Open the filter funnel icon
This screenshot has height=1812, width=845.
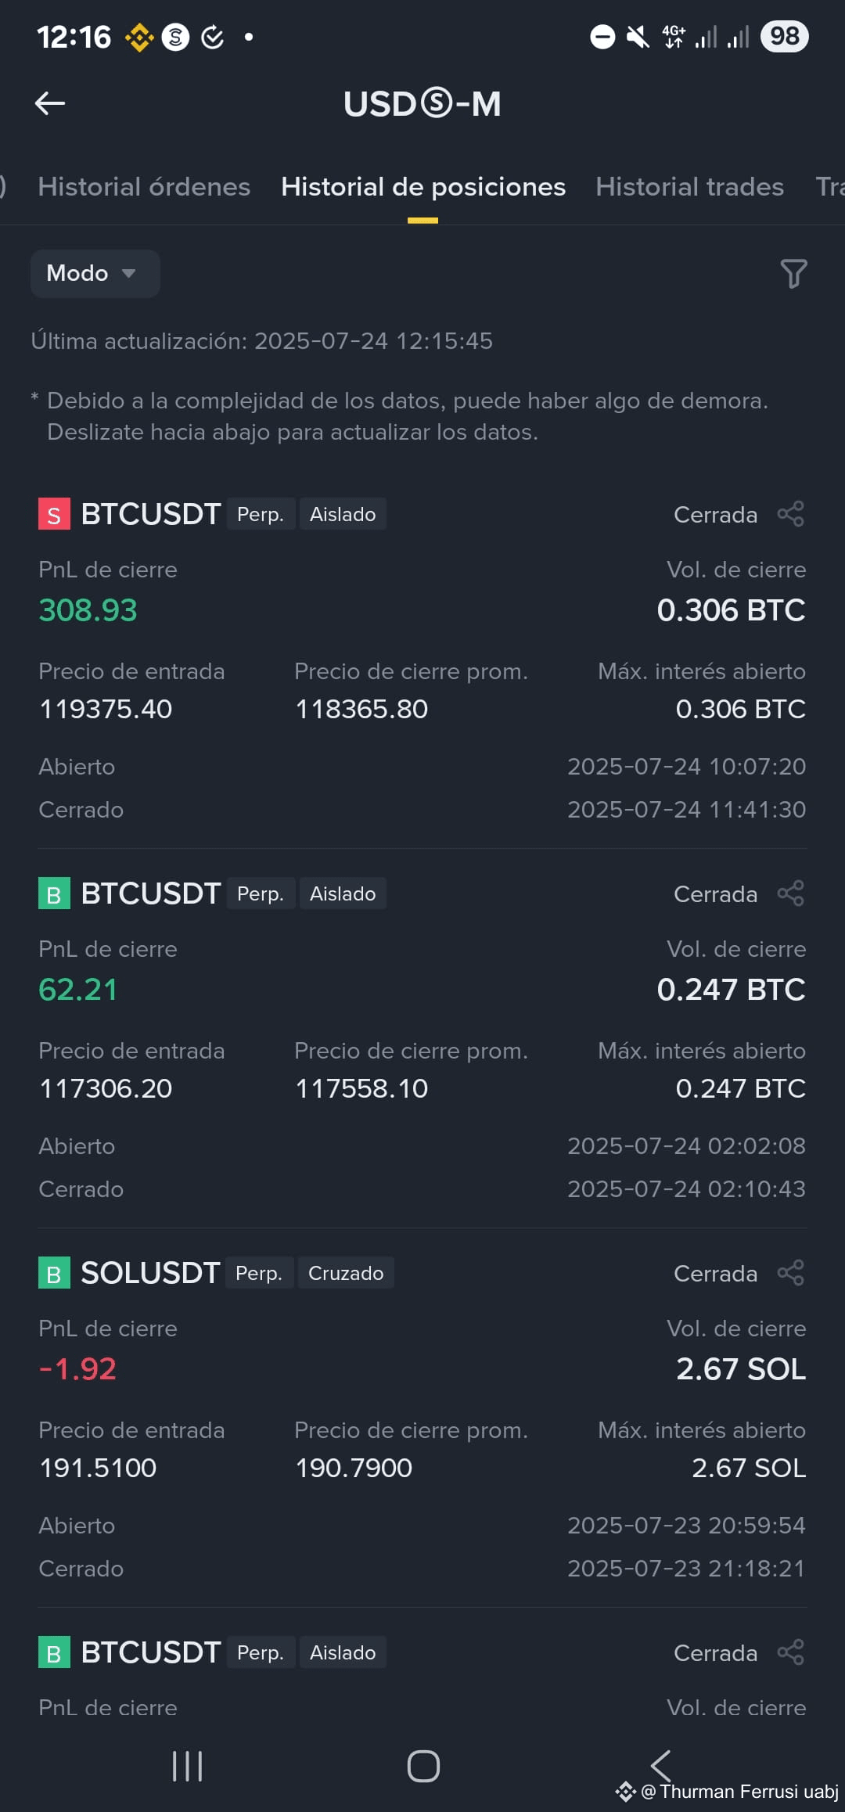coord(793,274)
